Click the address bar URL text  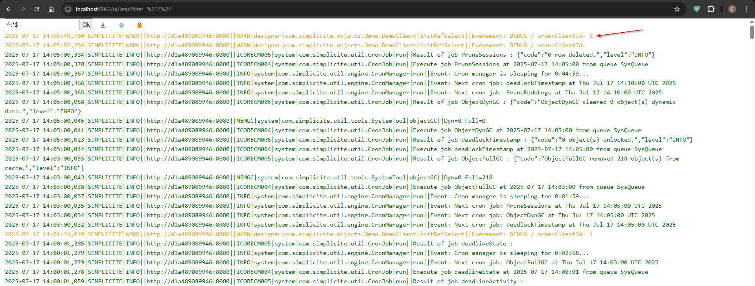(x=123, y=9)
